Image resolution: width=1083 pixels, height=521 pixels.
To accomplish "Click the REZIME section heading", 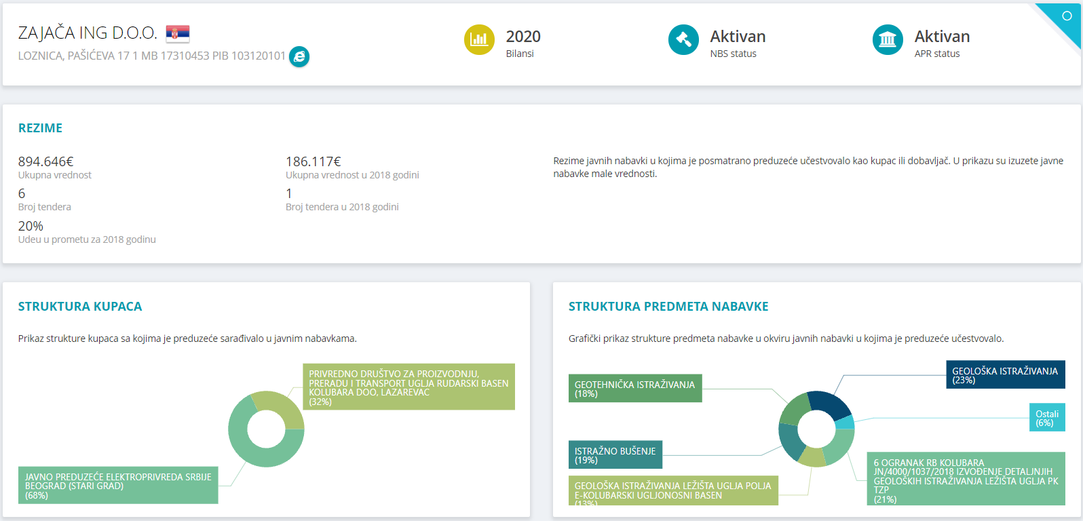I will coord(40,128).
